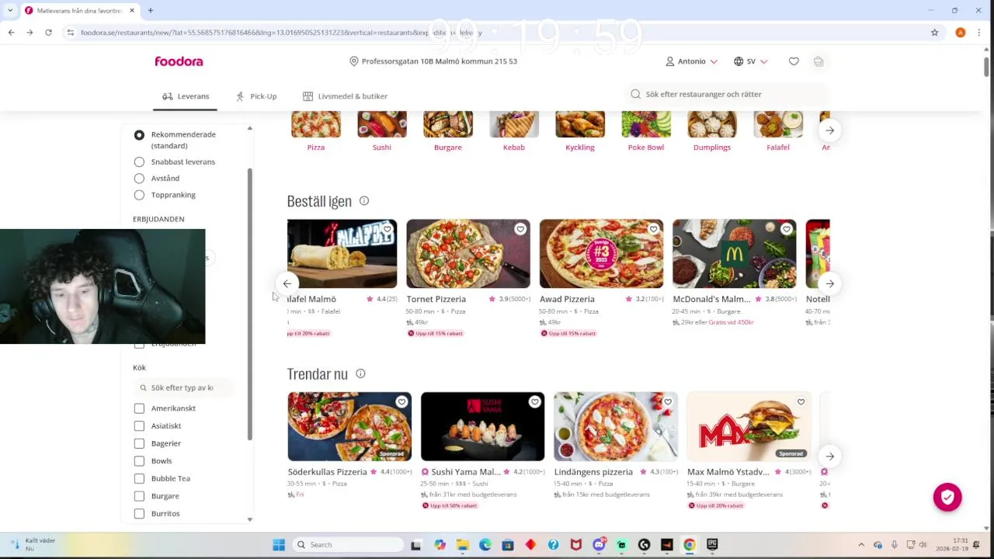Image resolution: width=994 pixels, height=559 pixels.
Task: Open File Explorer from the taskbar
Action: pyautogui.click(x=462, y=544)
